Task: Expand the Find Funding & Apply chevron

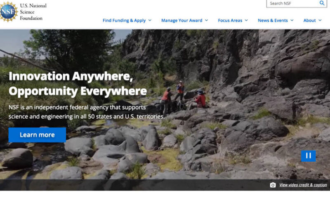Action: 150,20
